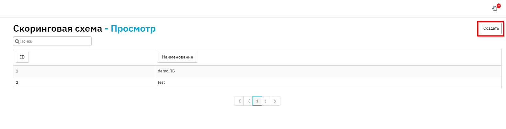The width and height of the screenshot is (506, 129).
Task: Click the dash between the title words
Action: point(106,29)
